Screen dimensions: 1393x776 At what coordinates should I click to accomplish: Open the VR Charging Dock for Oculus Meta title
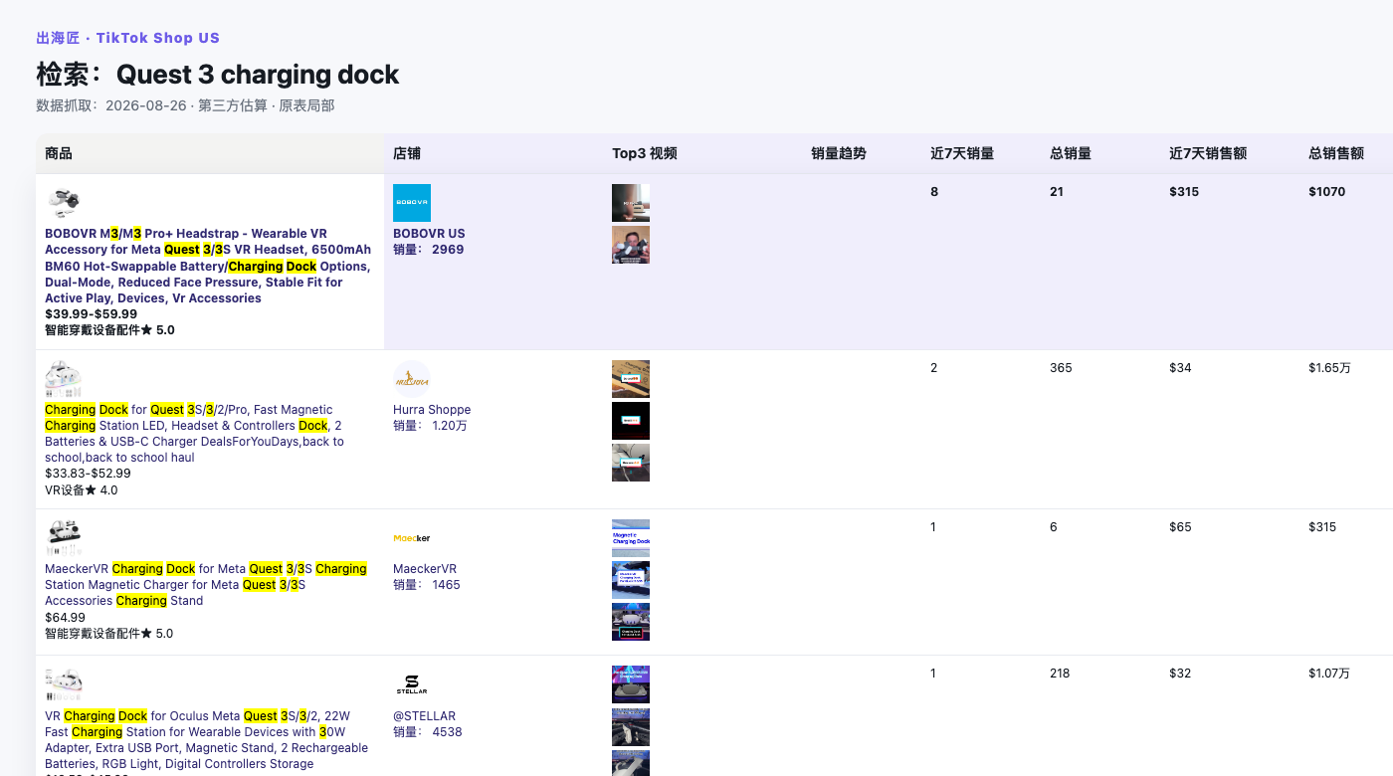coord(206,739)
